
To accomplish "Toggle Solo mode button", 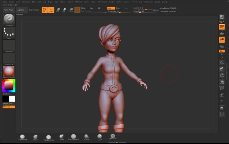I will 222,108.
